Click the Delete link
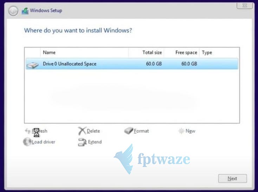 (x=93, y=131)
